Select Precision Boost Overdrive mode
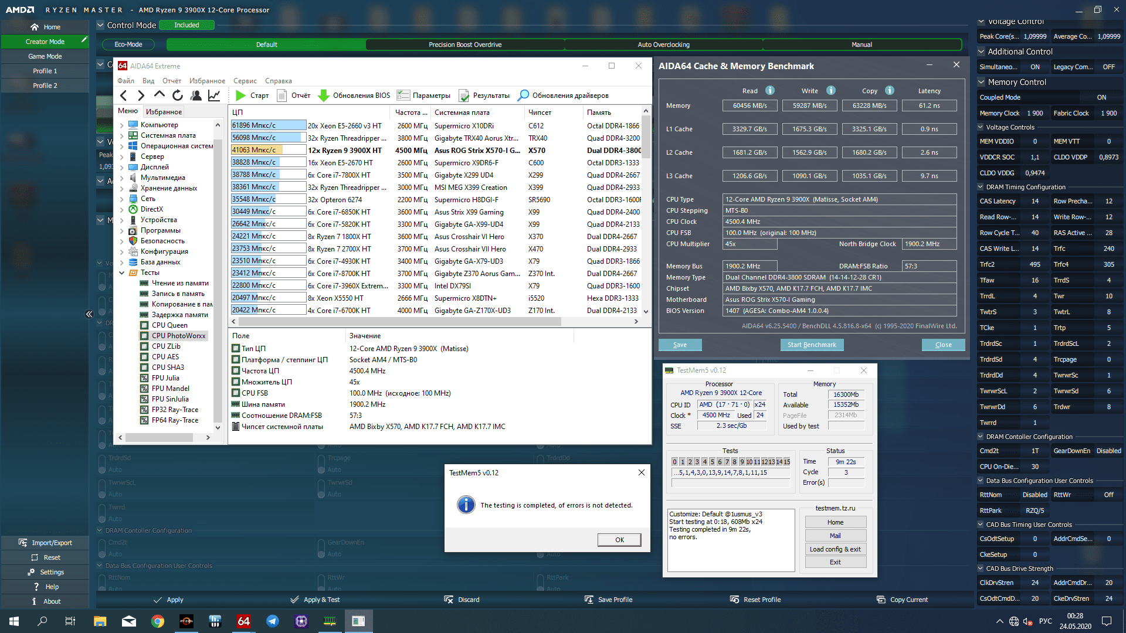1126x633 pixels. click(x=465, y=45)
